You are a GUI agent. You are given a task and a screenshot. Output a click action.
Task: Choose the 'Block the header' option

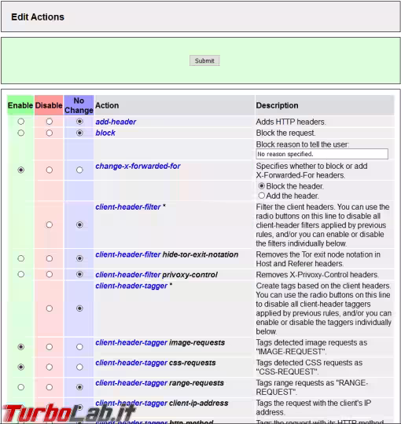(x=262, y=186)
